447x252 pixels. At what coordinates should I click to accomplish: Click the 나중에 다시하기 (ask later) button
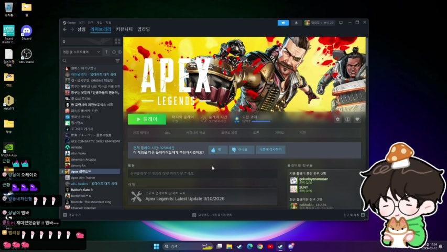pos(270,150)
